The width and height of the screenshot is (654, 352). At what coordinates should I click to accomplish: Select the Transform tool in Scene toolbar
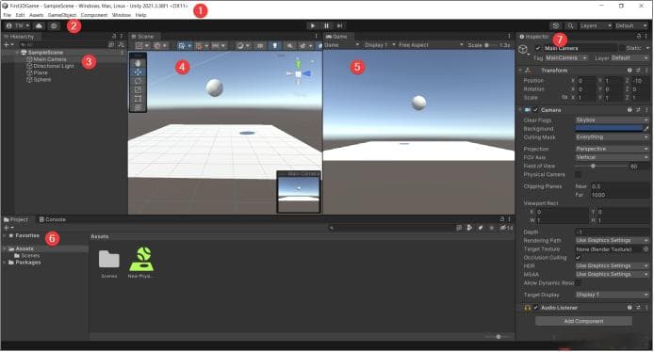pos(138,107)
